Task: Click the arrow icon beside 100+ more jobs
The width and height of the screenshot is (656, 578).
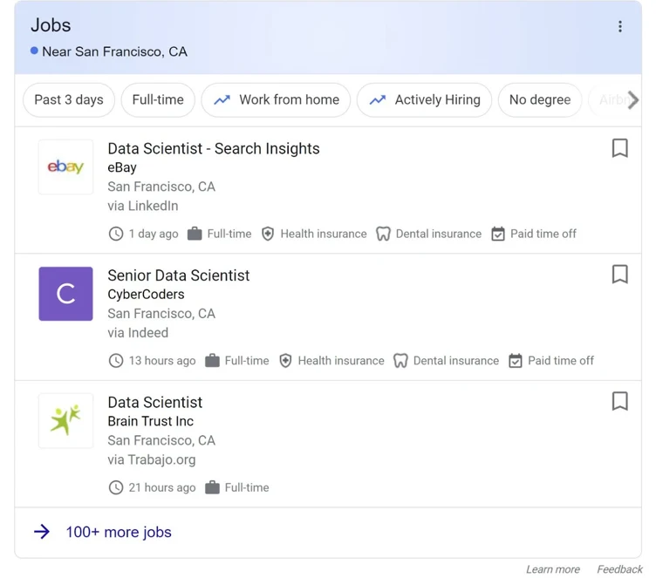Action: click(42, 532)
